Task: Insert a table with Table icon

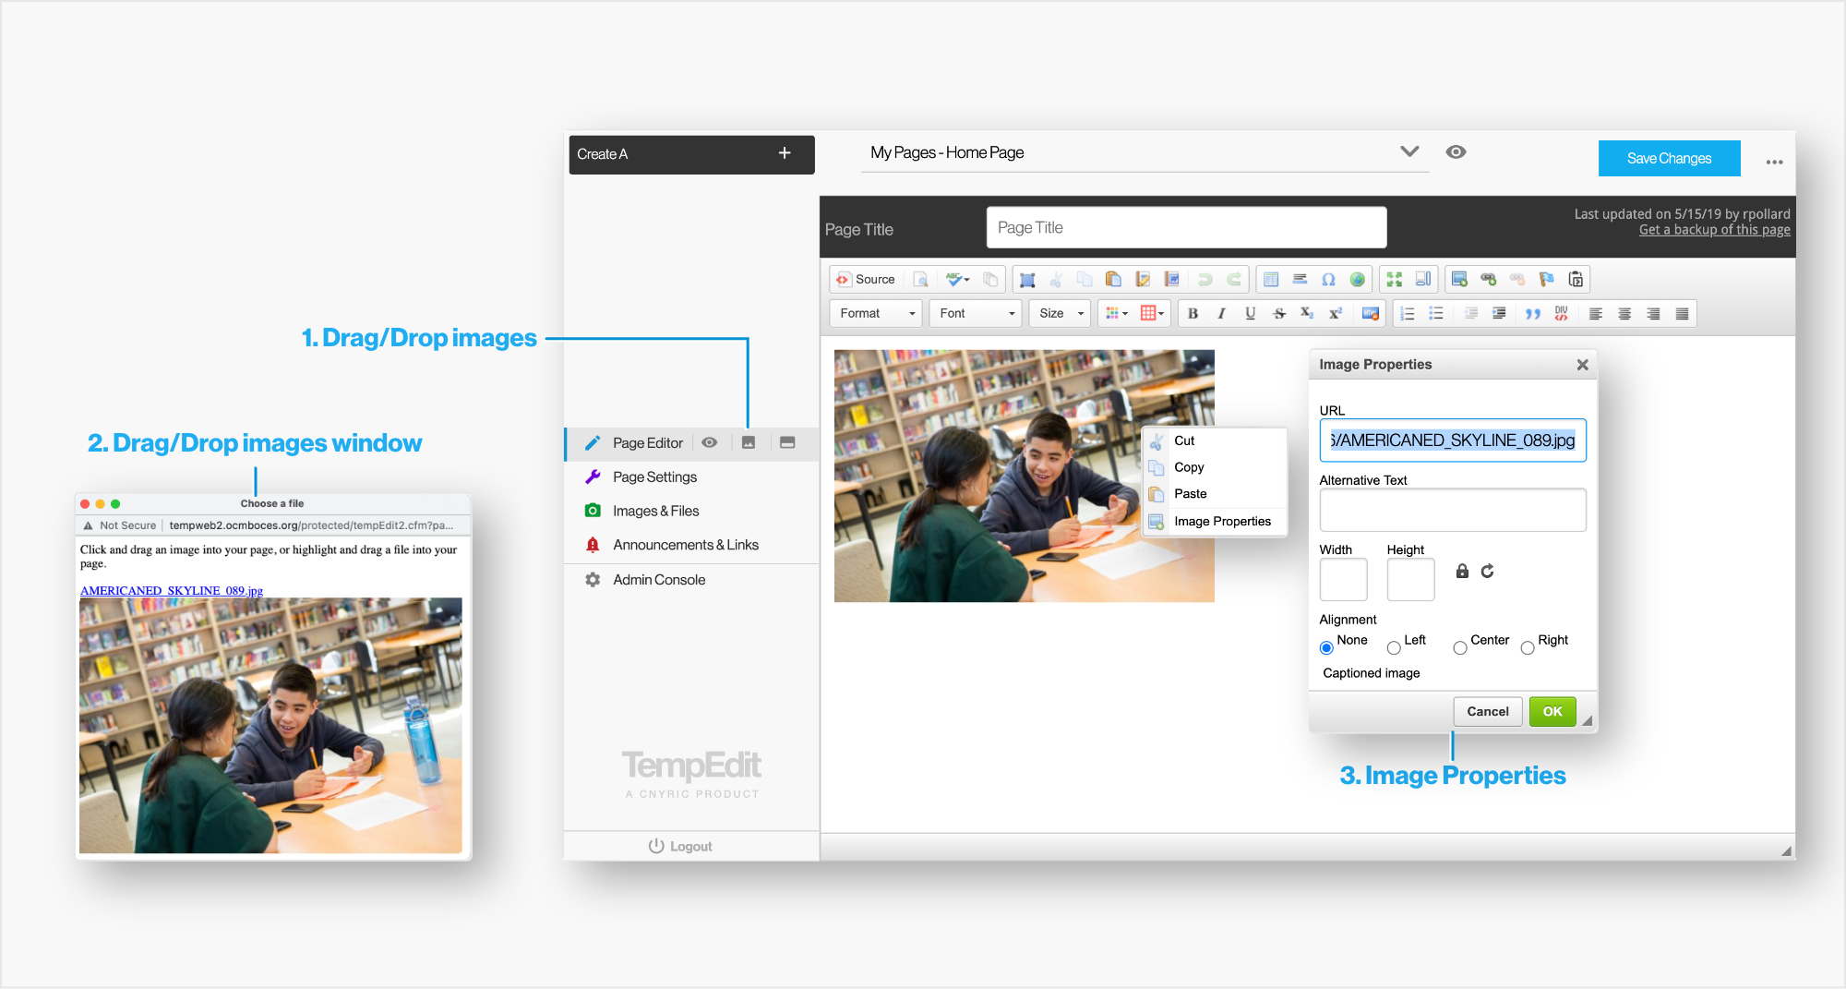Action: (1271, 279)
